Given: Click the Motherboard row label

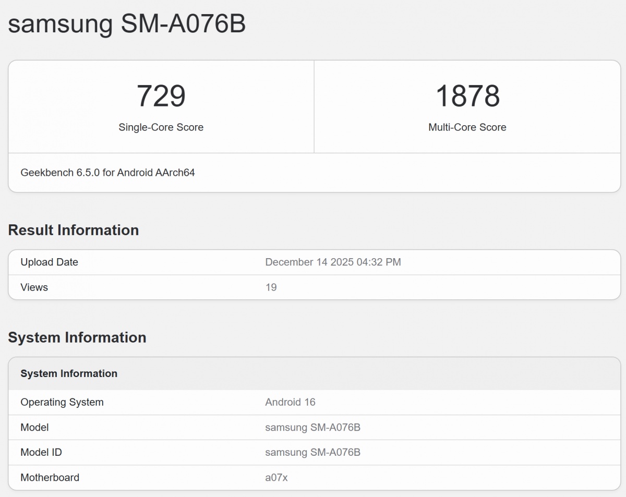Looking at the screenshot, I should click(50, 478).
